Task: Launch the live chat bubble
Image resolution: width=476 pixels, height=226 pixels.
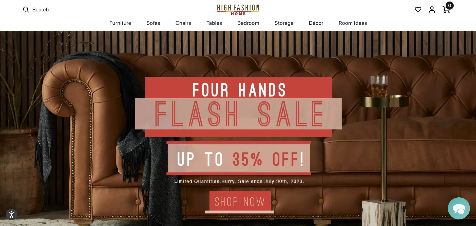Action: (459, 209)
